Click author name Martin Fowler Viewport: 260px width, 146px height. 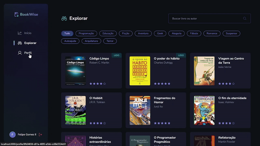[227, 142]
